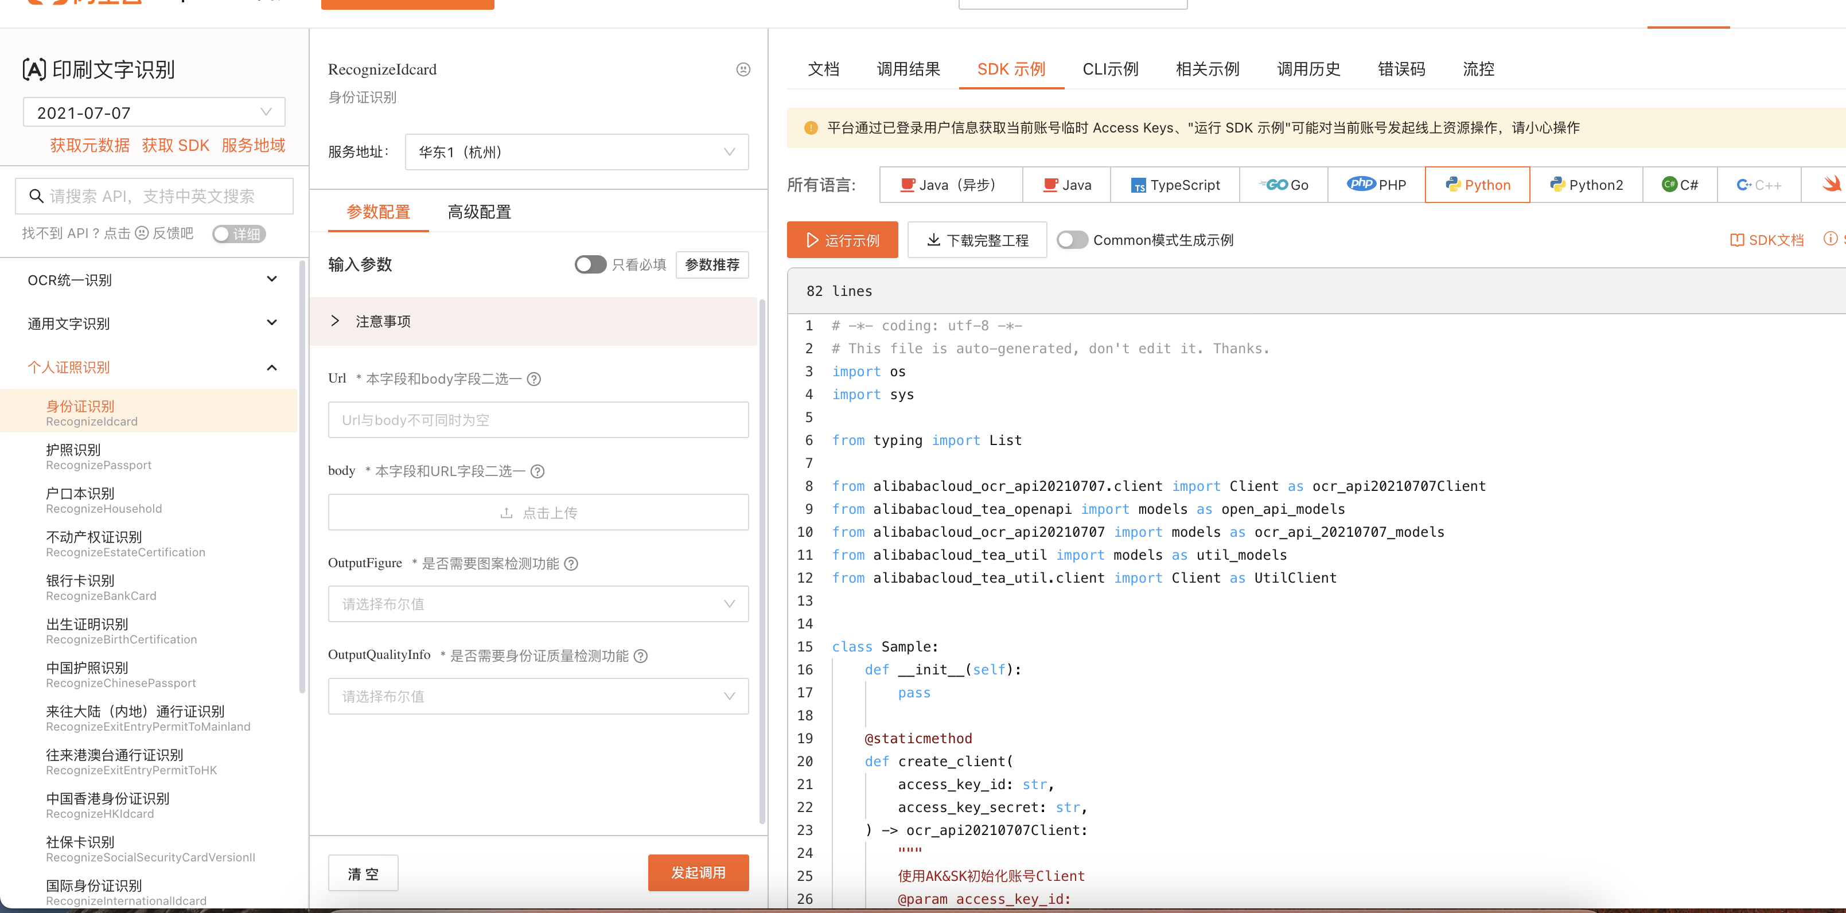The image size is (1846, 913).
Task: Click the 清空 button
Action: [x=363, y=873]
